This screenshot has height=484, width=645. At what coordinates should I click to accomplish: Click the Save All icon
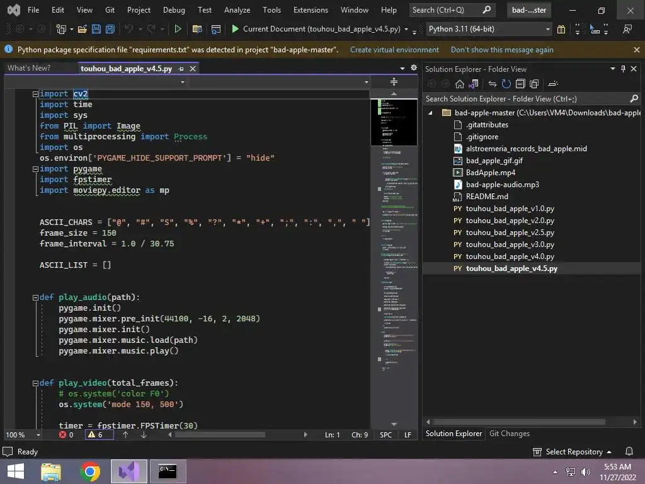click(110, 29)
